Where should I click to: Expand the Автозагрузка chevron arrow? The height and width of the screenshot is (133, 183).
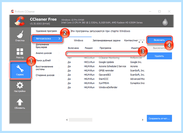59,39
